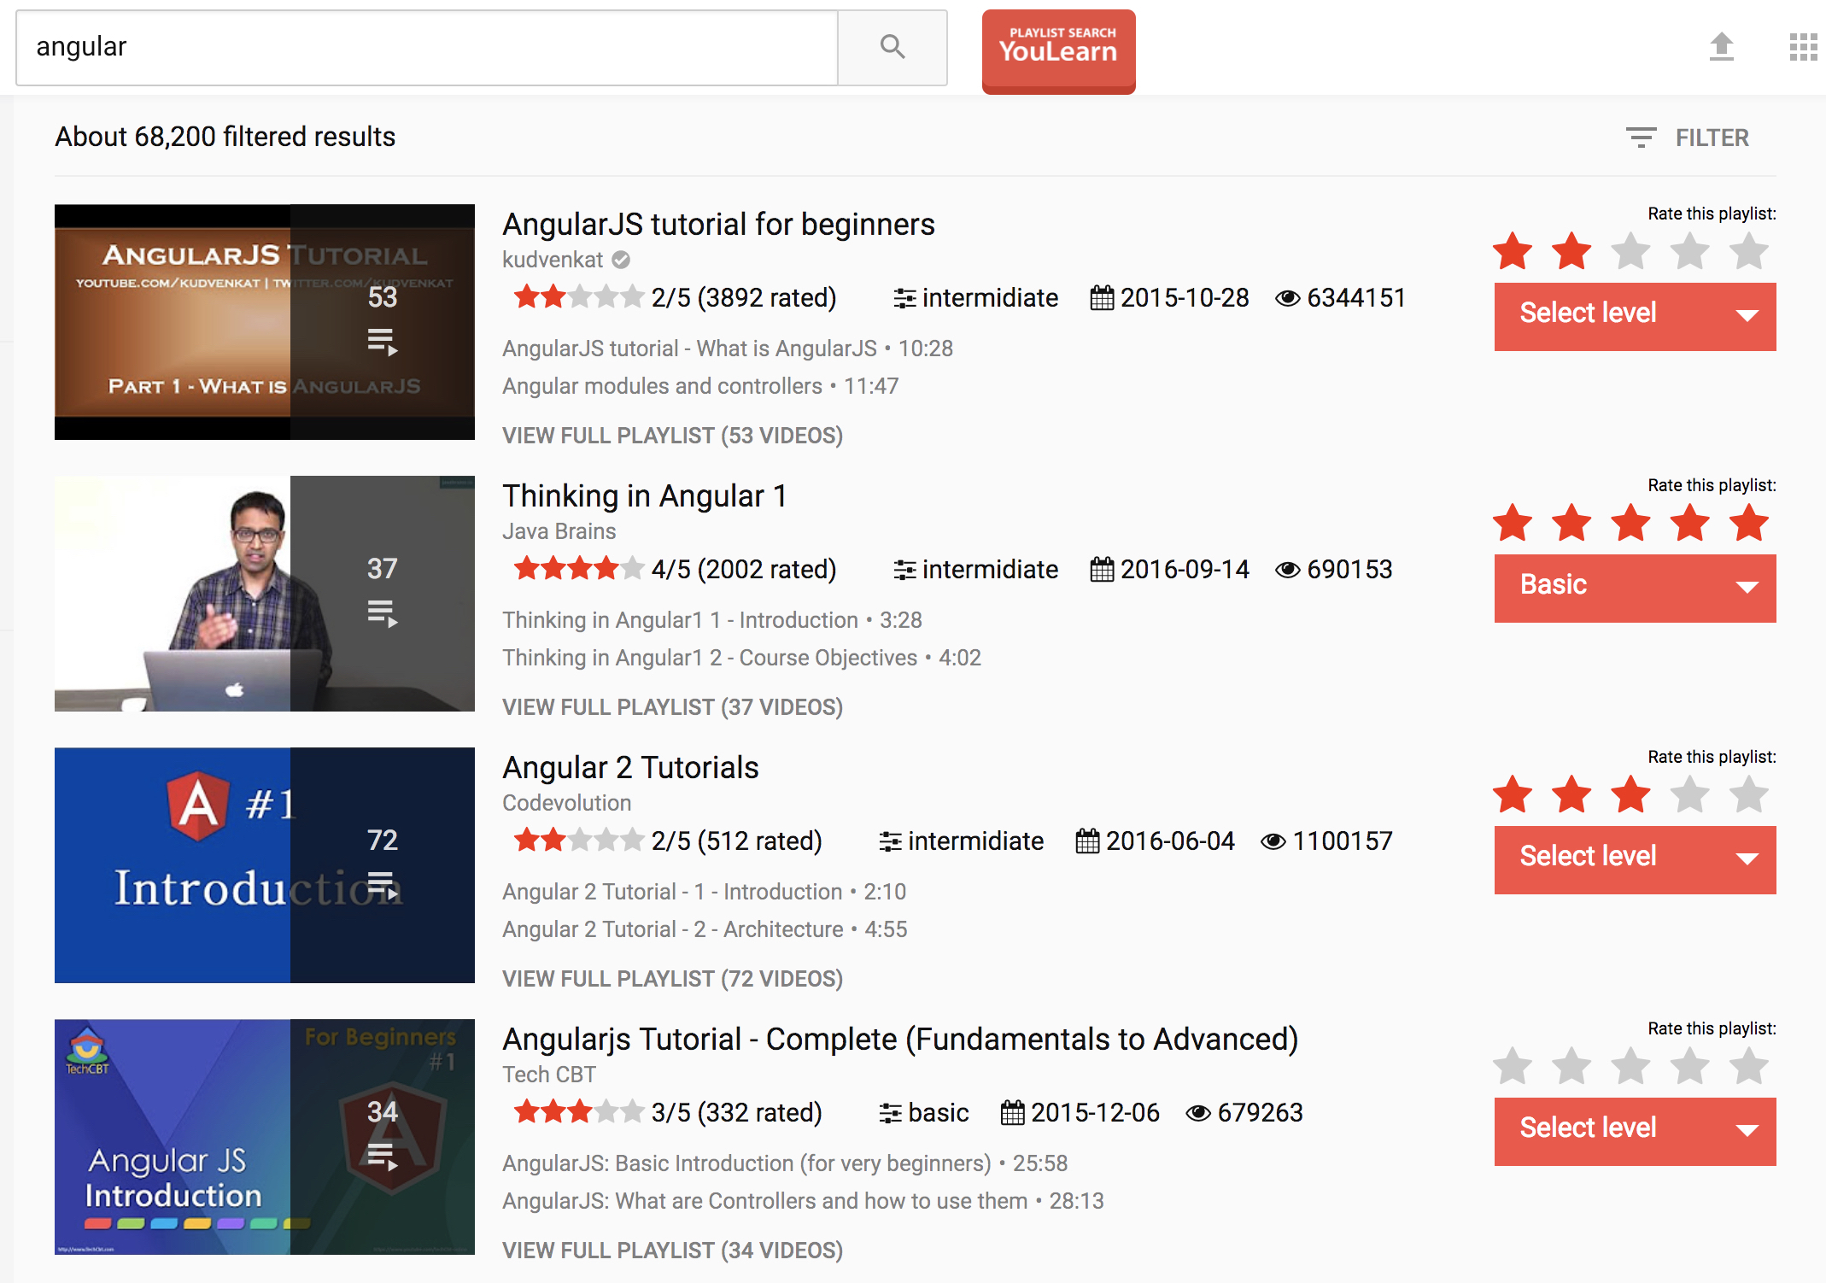Screen dimensions: 1826x1283
Task: Open Select level dropdown for Angular 2 Tutorials
Action: pos(1635,858)
